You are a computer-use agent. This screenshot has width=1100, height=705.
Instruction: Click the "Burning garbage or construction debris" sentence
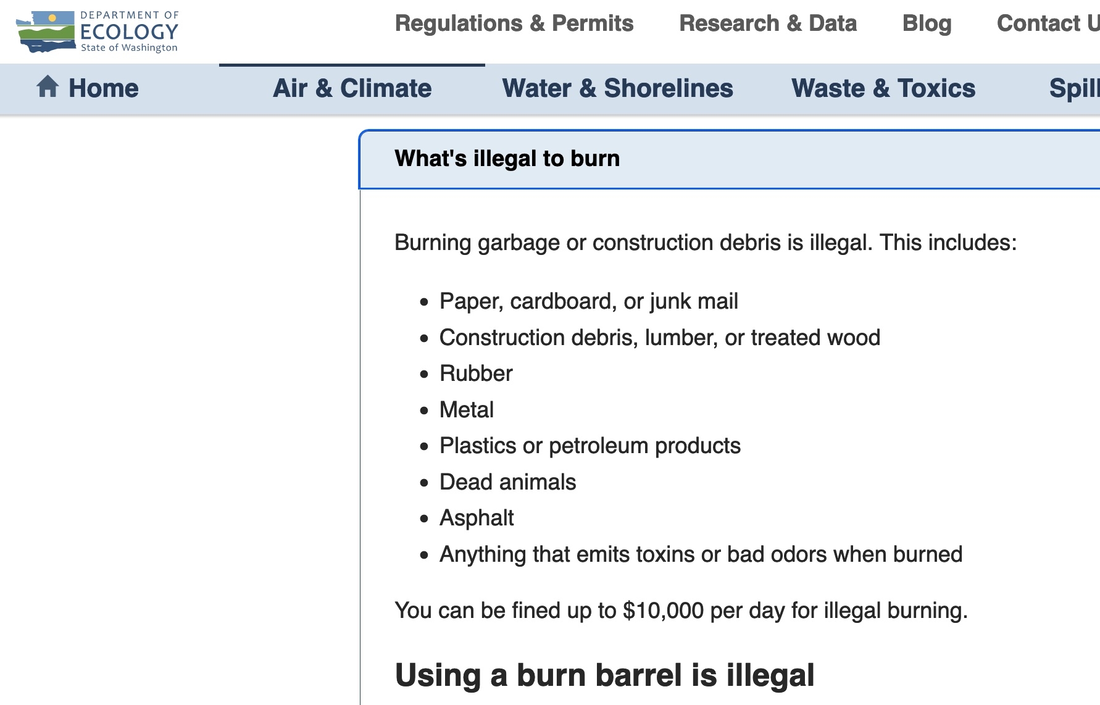point(705,243)
